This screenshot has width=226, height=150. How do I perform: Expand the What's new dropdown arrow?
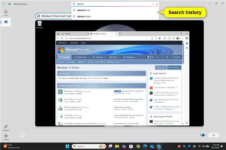click(x=88, y=57)
